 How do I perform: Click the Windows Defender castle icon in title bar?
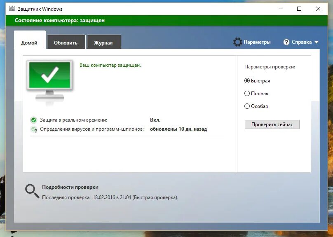click(12, 9)
